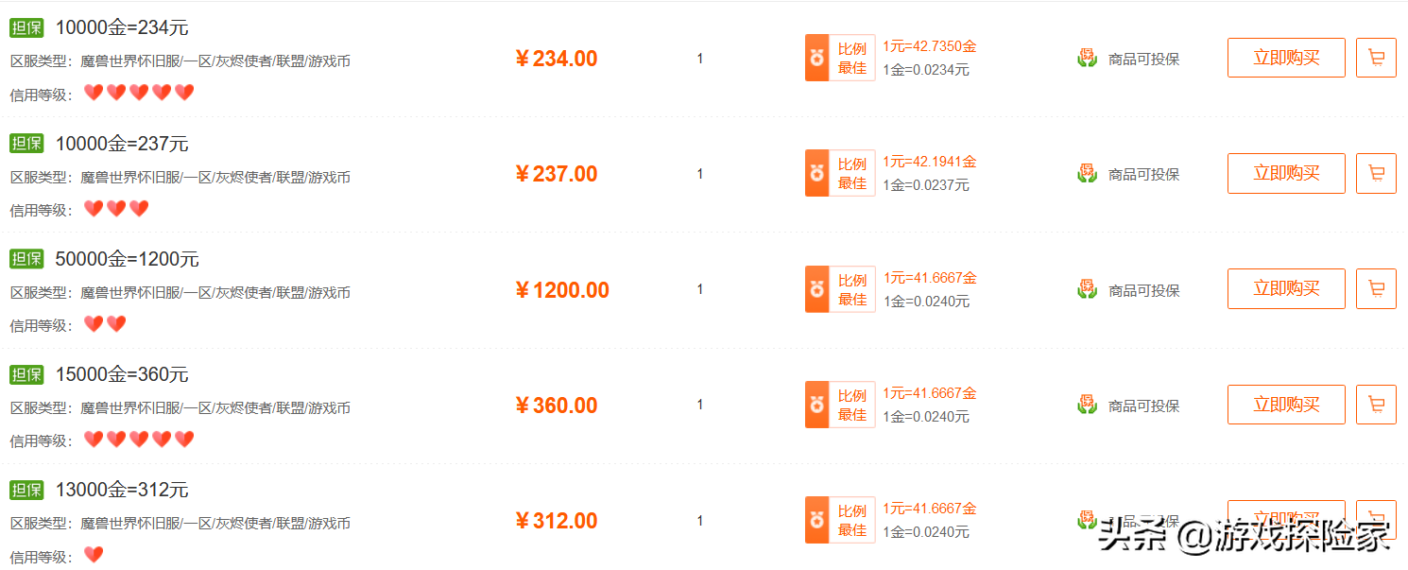Add the 1200元 listing to cart
1408x570 pixels.
coord(1376,288)
